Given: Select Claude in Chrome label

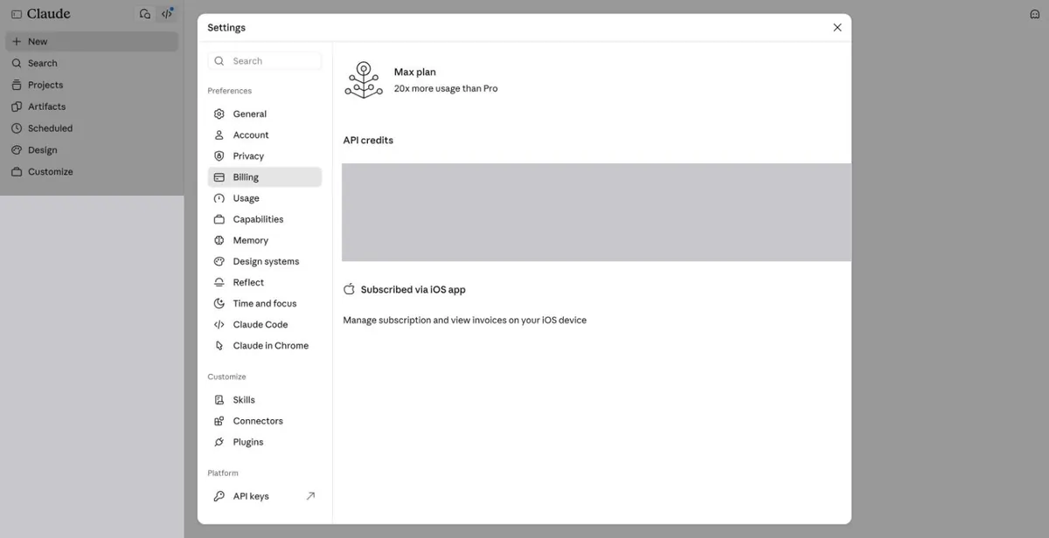Looking at the screenshot, I should [x=271, y=345].
